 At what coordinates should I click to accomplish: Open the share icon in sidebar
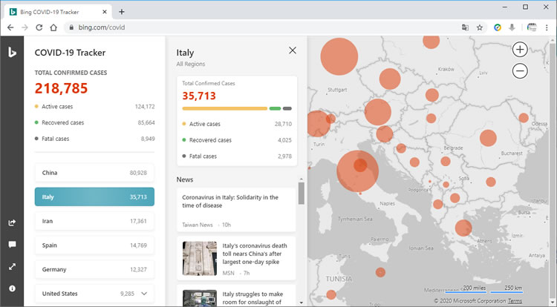coord(12,222)
